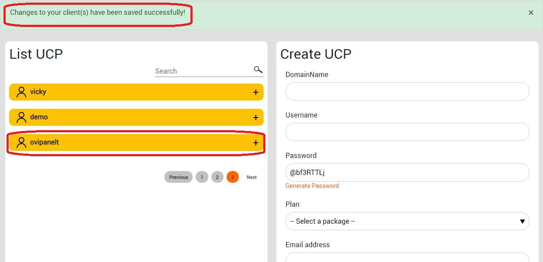The height and width of the screenshot is (262, 543).
Task: Open page 1 of the list
Action: 202,177
